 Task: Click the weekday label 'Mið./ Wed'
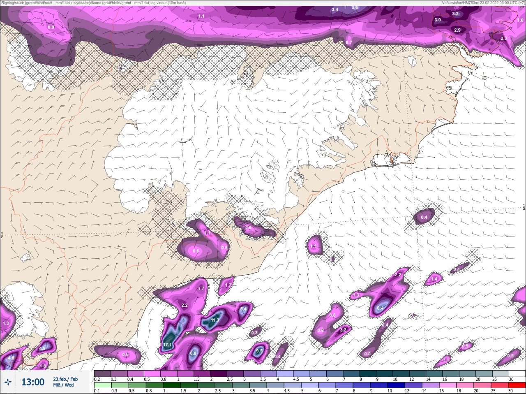pos(63,385)
